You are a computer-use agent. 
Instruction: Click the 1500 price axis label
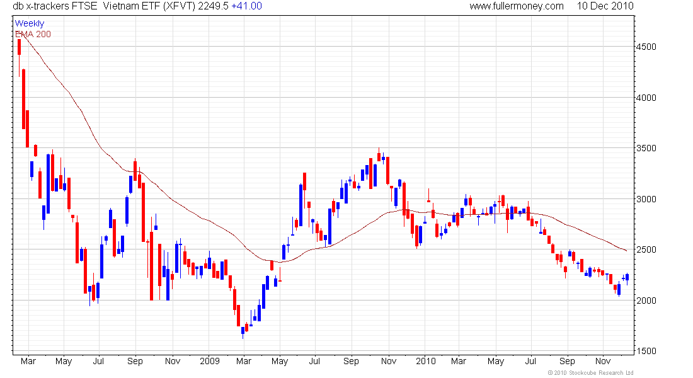646,351
